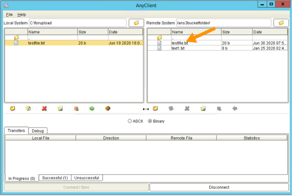Select the ASCII transfer mode
Viewport: 292px width, 196px height.
pos(130,121)
